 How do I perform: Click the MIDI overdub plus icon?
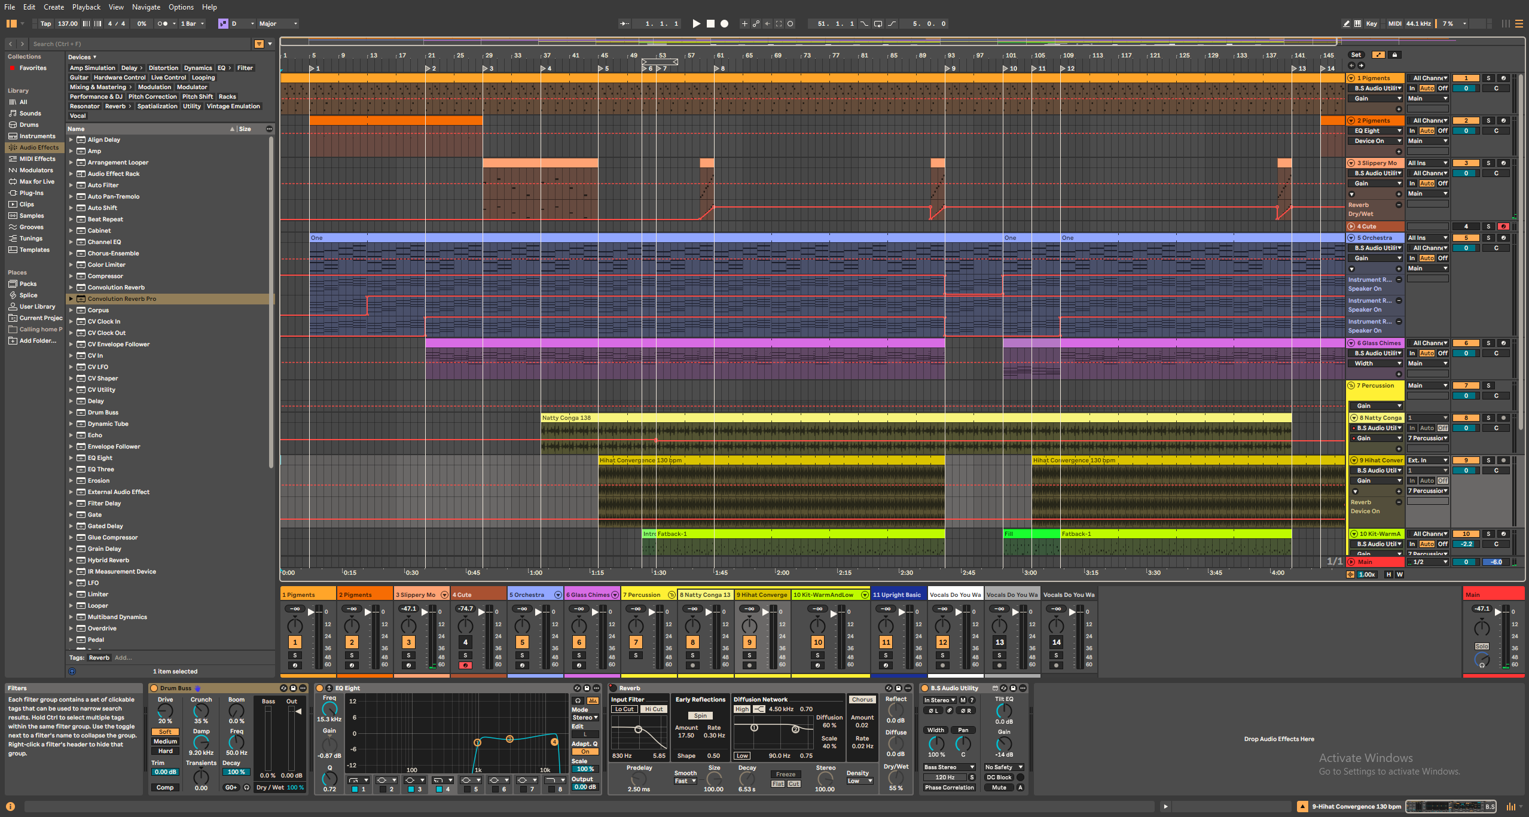tap(744, 24)
